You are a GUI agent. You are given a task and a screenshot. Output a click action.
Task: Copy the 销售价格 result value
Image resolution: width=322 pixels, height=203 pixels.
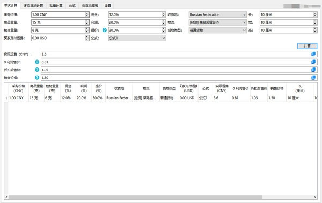click(x=313, y=78)
